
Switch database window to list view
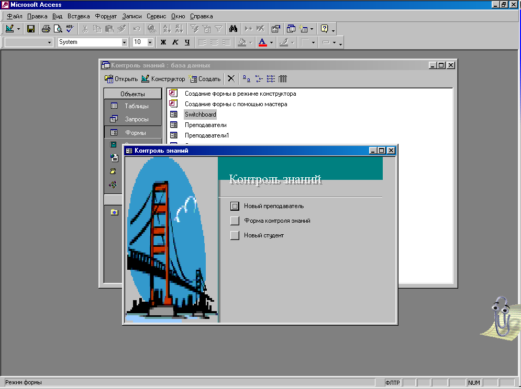click(x=271, y=78)
